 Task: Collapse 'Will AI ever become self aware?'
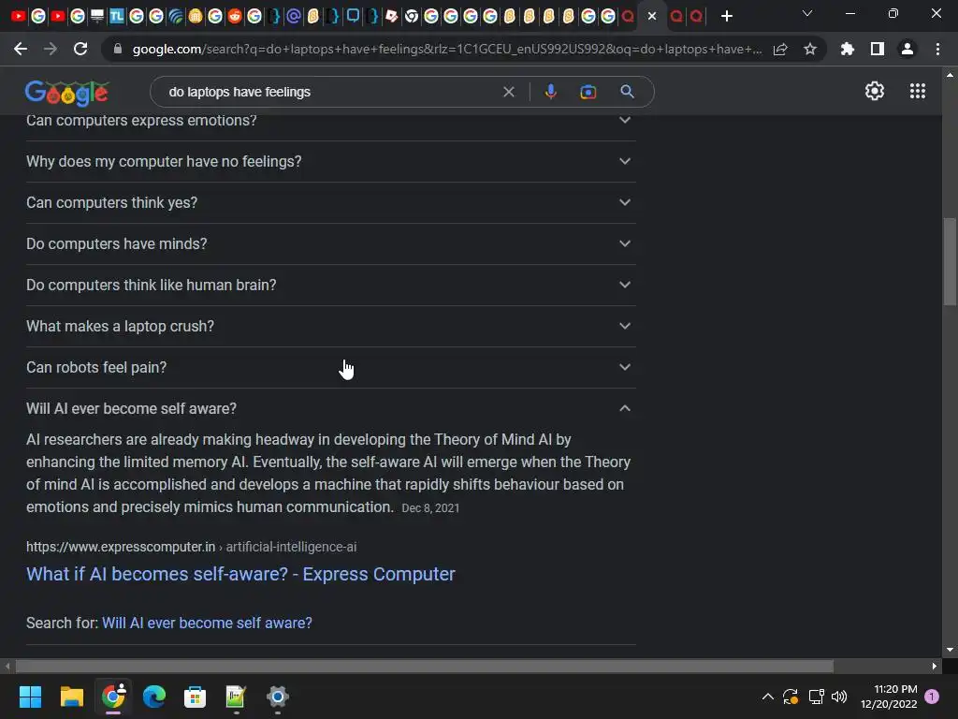point(330,408)
